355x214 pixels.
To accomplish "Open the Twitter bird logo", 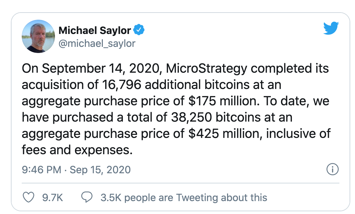I will click(331, 28).
